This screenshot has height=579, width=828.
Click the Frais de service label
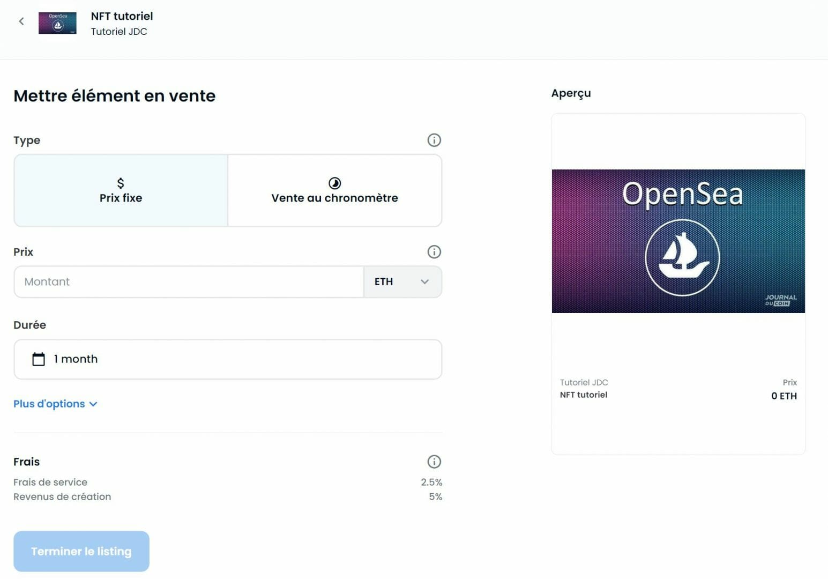[50, 482]
